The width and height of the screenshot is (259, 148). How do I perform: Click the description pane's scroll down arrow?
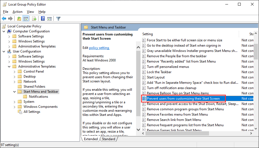click(138, 129)
